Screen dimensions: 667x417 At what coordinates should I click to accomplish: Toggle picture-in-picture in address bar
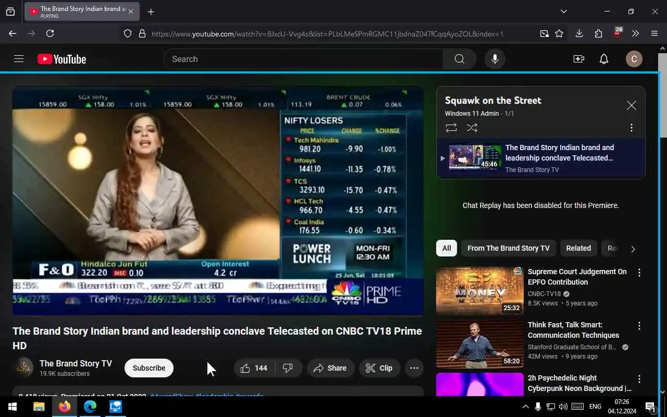pyautogui.click(x=544, y=33)
